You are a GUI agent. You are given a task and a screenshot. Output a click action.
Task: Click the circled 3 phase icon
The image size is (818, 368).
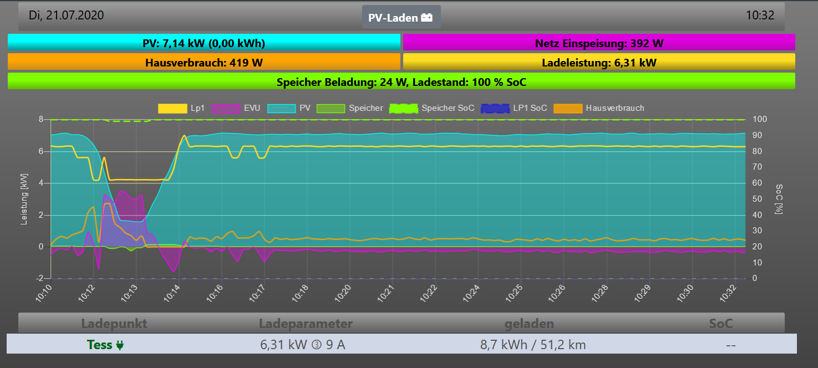[317, 345]
